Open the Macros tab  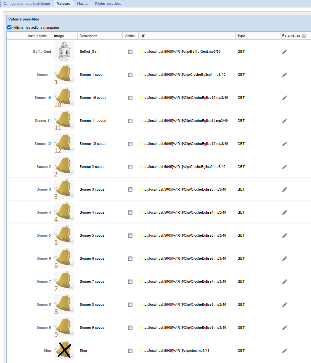[x=83, y=4]
